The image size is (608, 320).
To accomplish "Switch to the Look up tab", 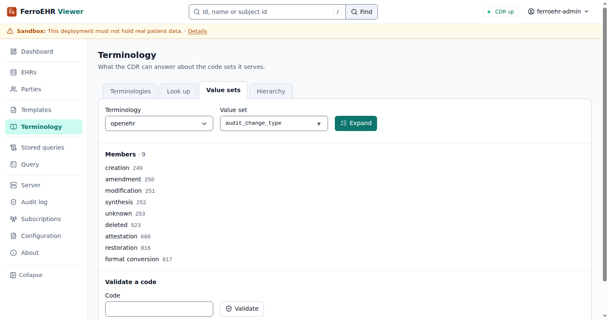I will pyautogui.click(x=179, y=91).
